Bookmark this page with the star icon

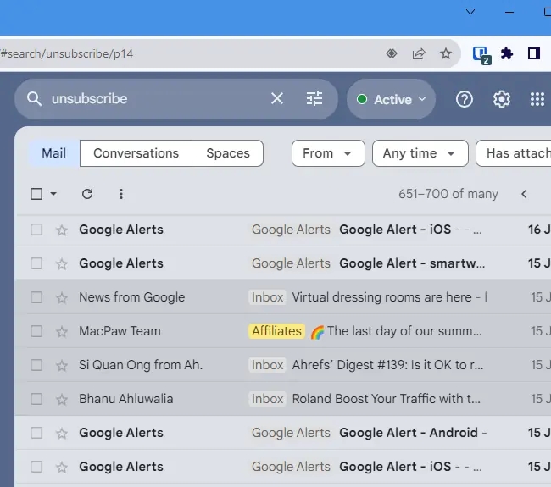click(x=446, y=53)
